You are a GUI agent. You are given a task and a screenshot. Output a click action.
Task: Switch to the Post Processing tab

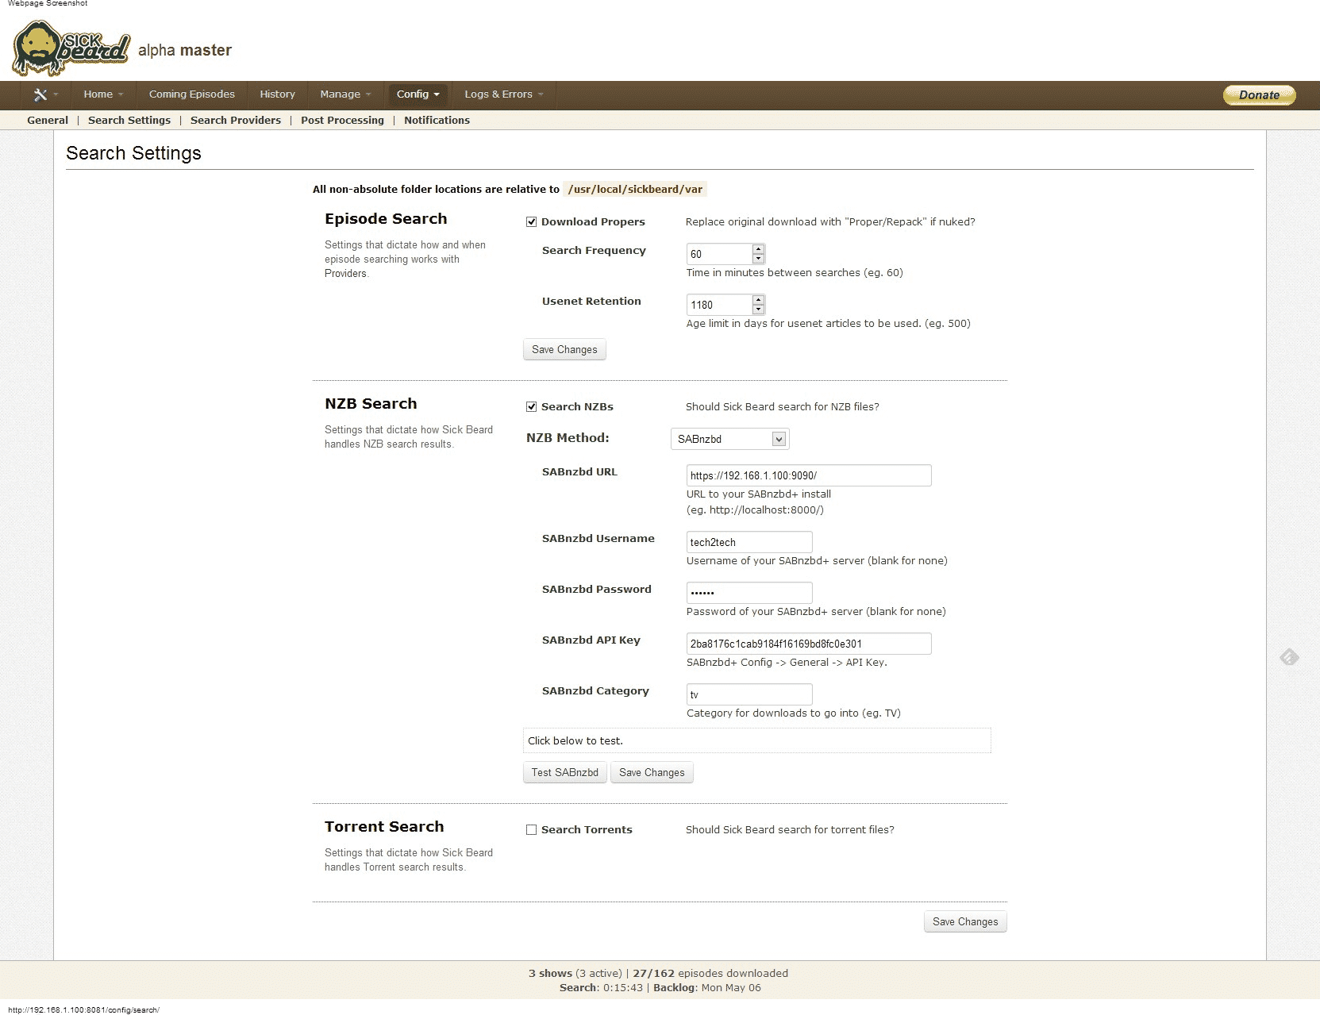[342, 121]
